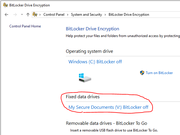Screen dimensions: 180x135
Task: Click the BitLocker icon in the title bar
Action: pos(5,5)
